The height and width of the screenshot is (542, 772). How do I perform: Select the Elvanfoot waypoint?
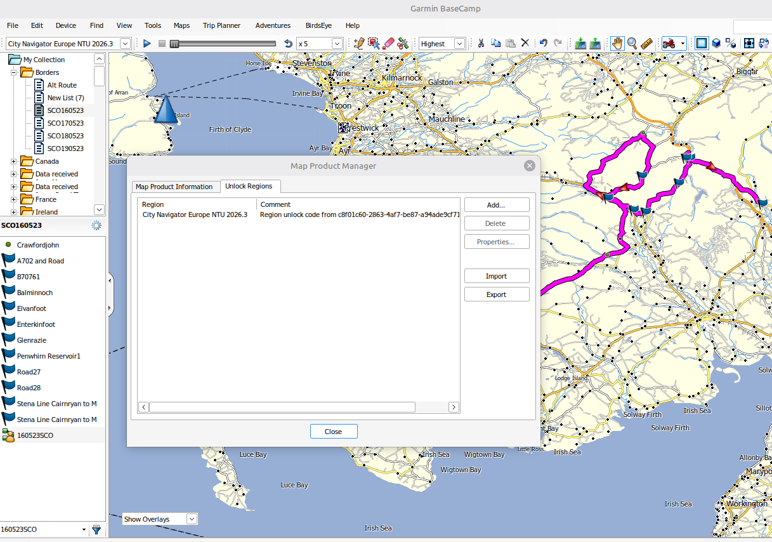coord(32,308)
